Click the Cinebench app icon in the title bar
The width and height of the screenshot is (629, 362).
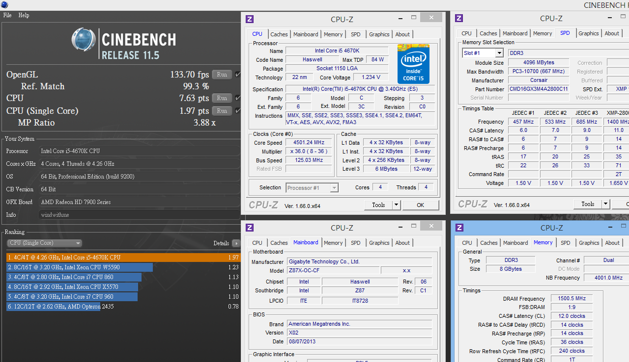coord(5,5)
